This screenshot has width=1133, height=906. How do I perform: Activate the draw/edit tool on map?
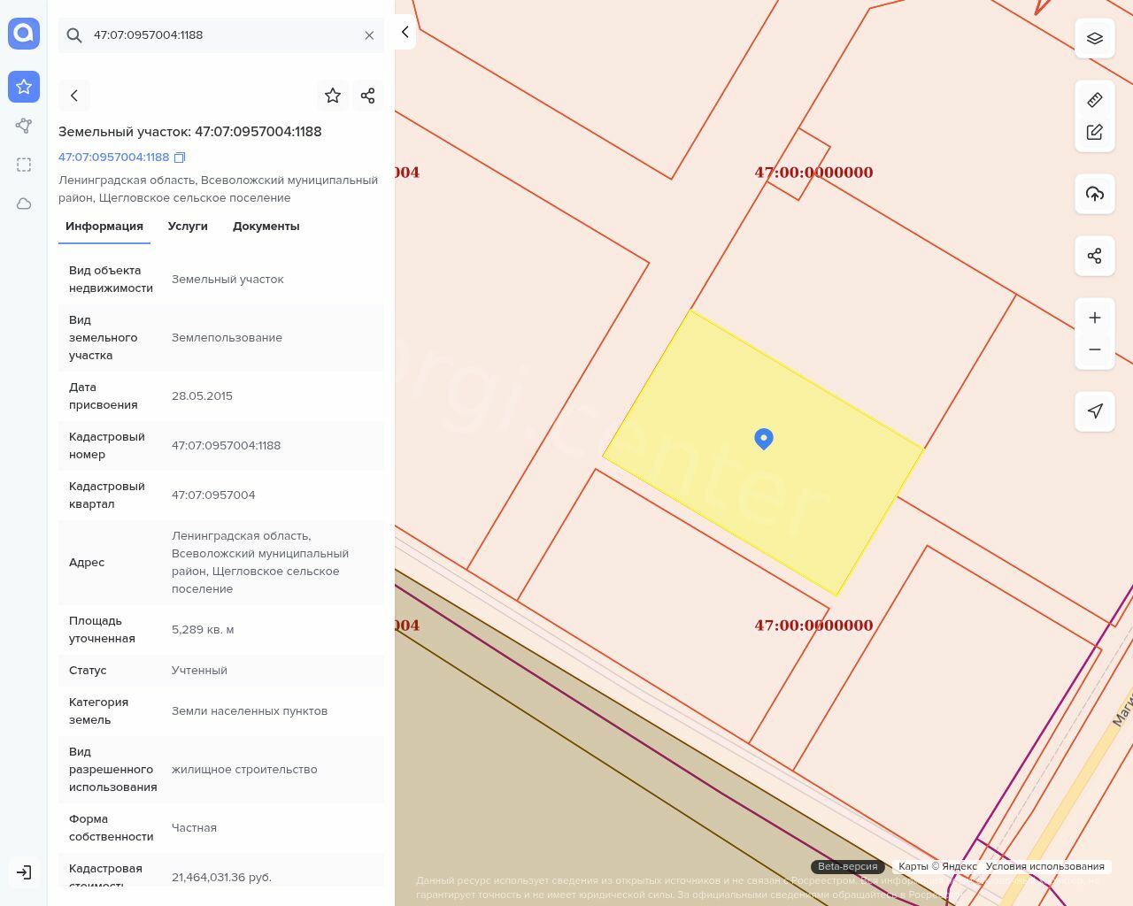pyautogui.click(x=1095, y=132)
